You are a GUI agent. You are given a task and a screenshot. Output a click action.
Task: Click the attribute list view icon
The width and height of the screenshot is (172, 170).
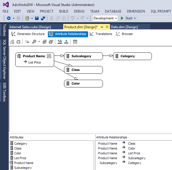coord(75,42)
